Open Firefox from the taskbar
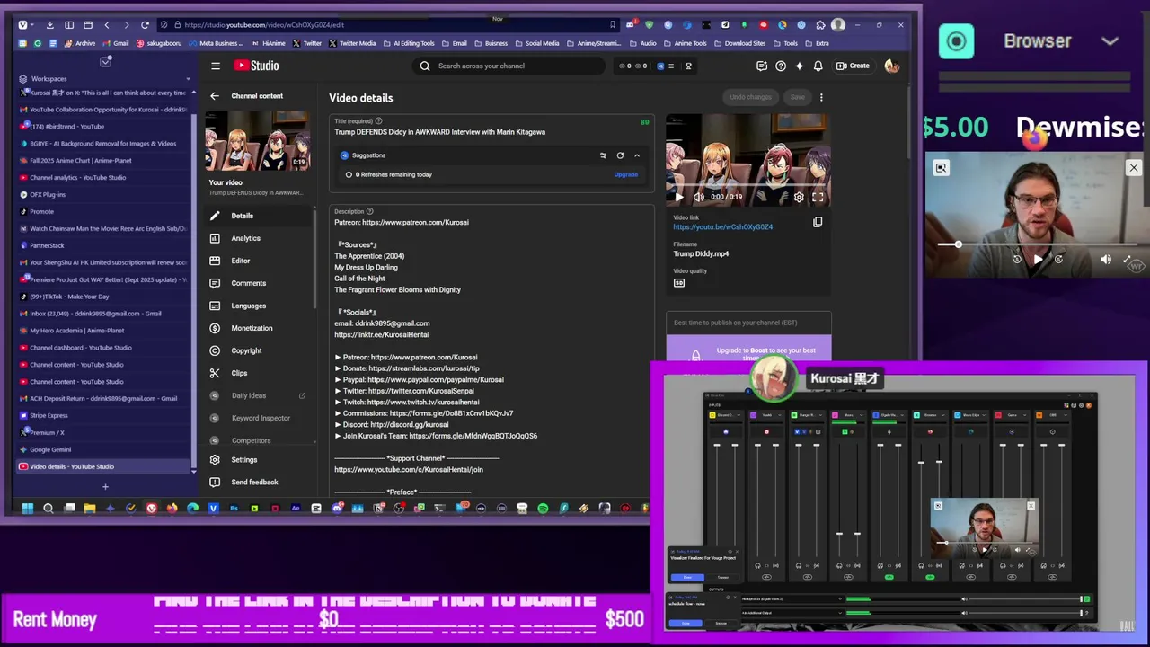The image size is (1150, 647). (x=172, y=509)
